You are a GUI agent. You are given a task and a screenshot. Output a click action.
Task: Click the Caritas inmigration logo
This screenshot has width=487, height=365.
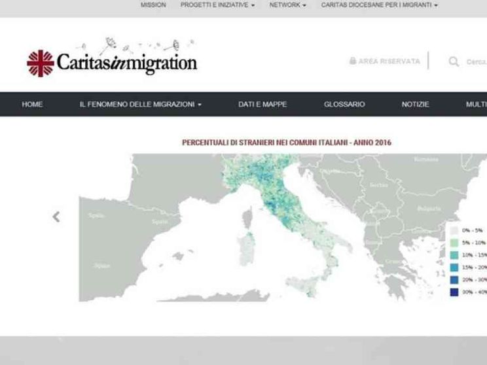(x=112, y=58)
